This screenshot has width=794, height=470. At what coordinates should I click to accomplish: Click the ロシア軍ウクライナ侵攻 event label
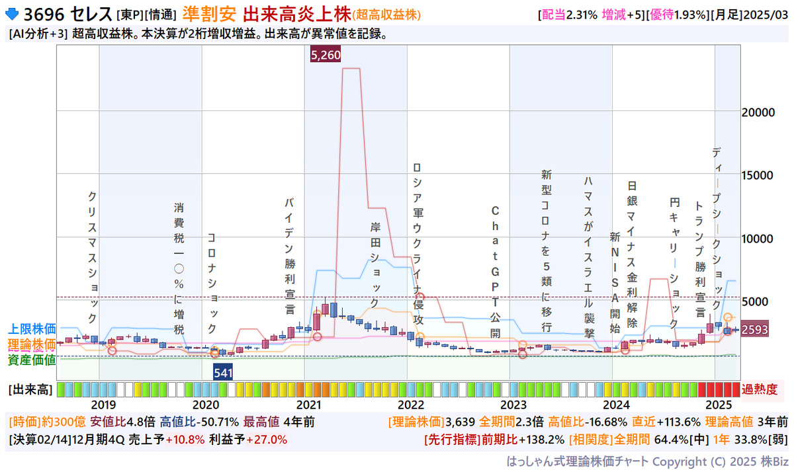point(418,243)
